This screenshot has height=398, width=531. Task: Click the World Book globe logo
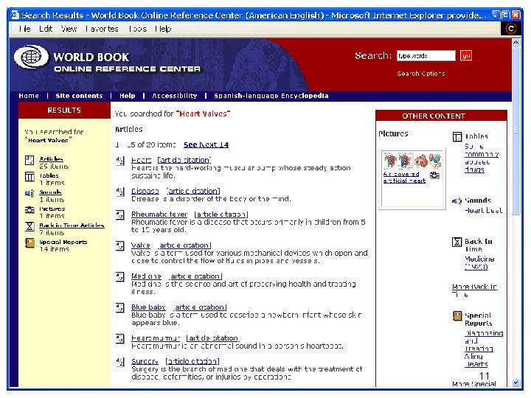[x=32, y=57]
